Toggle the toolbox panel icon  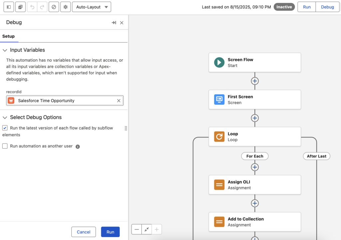pos(9,7)
